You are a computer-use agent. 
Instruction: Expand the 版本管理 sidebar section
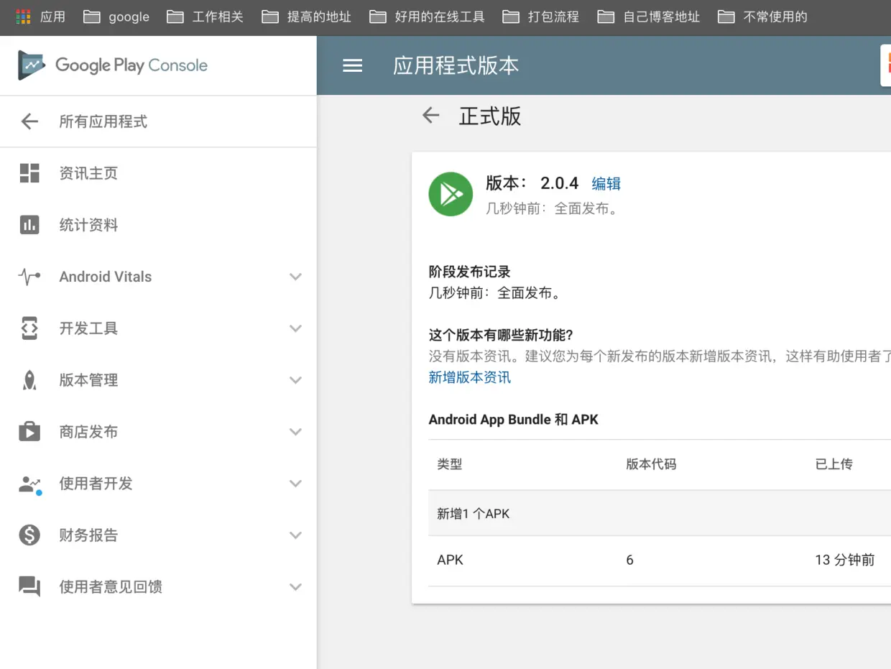(295, 379)
